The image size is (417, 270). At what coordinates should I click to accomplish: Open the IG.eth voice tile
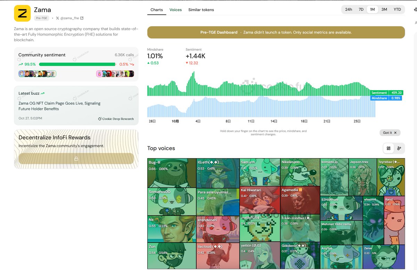tap(218, 173)
